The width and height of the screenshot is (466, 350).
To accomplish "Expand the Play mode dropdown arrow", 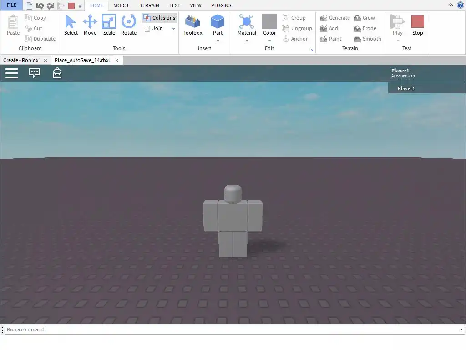I will tap(398, 41).
